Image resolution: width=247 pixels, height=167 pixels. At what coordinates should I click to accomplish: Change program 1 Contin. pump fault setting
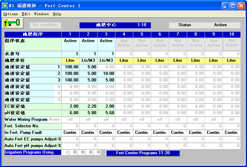pyautogui.click(x=70, y=132)
